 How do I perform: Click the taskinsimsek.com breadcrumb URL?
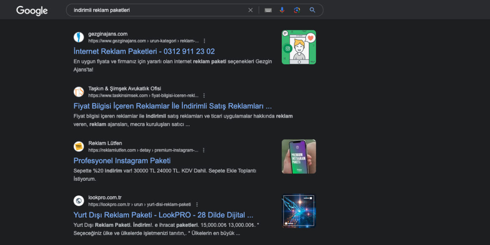[143, 96]
